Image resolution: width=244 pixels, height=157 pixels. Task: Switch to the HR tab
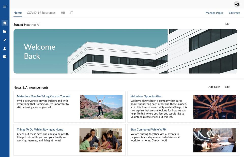pos(63,13)
